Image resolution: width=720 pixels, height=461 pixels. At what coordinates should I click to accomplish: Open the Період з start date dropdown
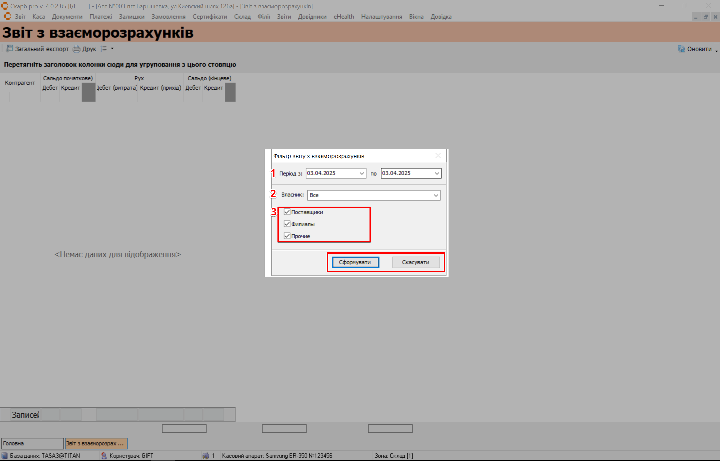tap(362, 173)
